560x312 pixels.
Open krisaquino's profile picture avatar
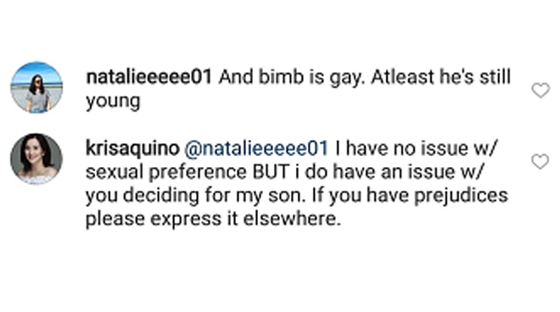[36, 159]
